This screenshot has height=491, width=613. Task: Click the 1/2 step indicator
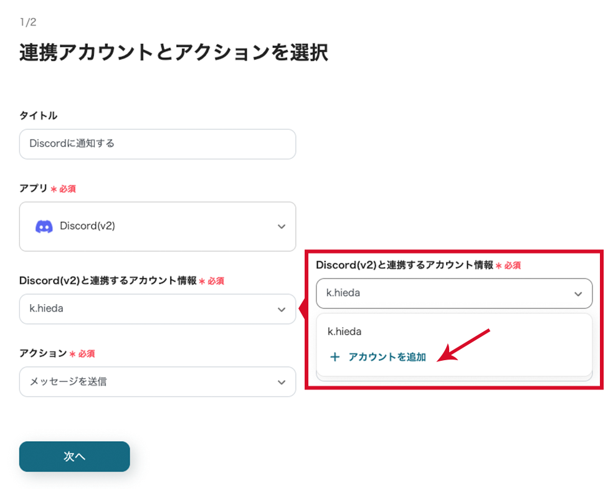[x=28, y=22]
